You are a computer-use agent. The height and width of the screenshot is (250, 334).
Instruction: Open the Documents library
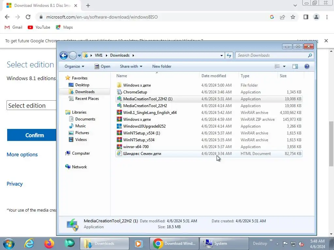85,119
